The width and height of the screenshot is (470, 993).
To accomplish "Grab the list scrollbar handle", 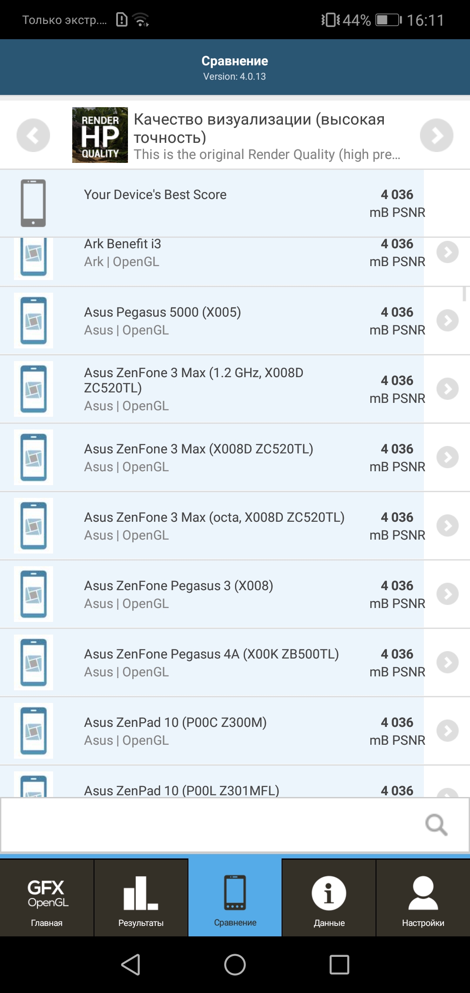I will coord(464,294).
